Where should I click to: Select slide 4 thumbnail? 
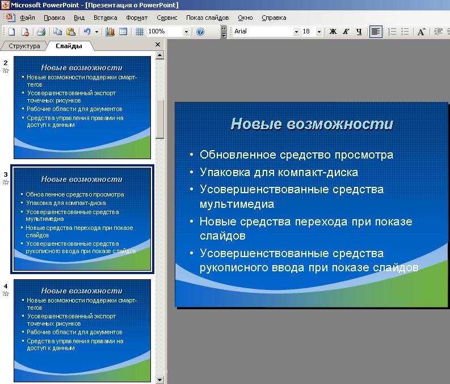(x=82, y=330)
